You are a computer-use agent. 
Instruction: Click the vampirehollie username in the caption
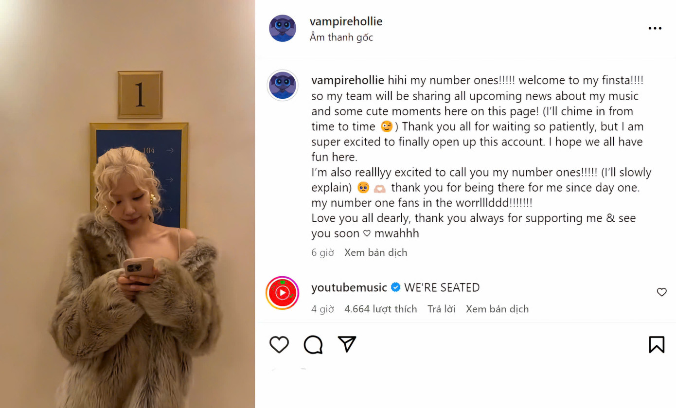(348, 80)
